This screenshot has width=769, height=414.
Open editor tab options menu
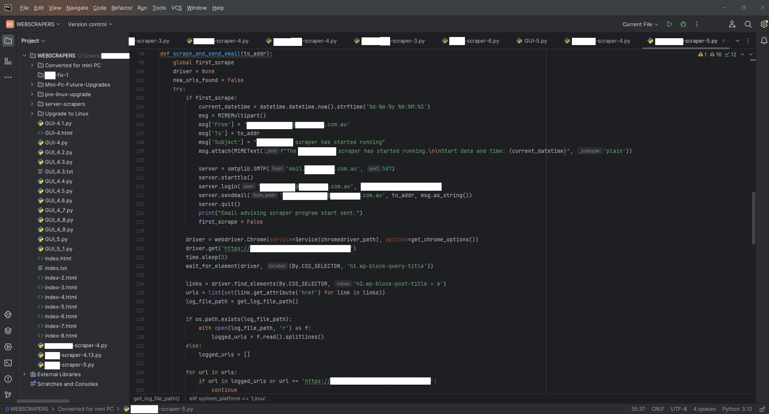748,41
